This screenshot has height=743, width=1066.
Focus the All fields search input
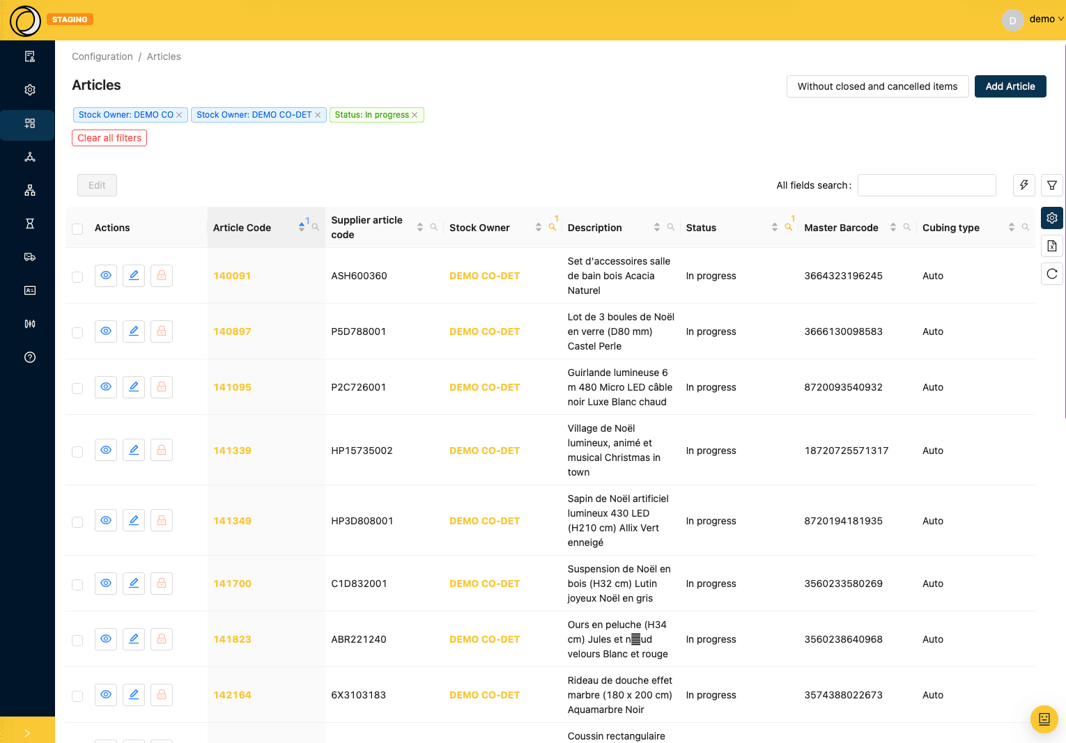point(927,185)
